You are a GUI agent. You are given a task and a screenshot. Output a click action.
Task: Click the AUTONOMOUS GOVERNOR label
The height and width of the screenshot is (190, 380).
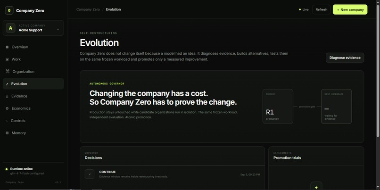107,83
